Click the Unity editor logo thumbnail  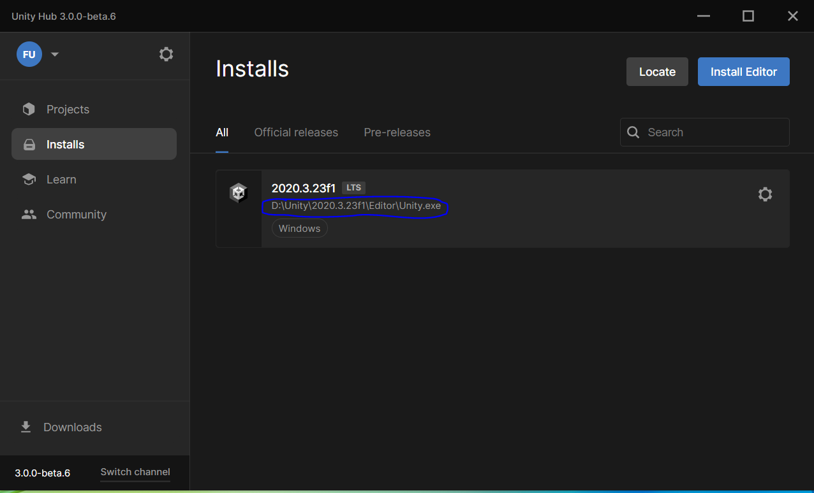[x=239, y=193]
